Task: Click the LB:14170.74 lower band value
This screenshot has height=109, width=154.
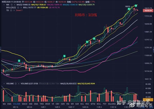Action: 54,7
